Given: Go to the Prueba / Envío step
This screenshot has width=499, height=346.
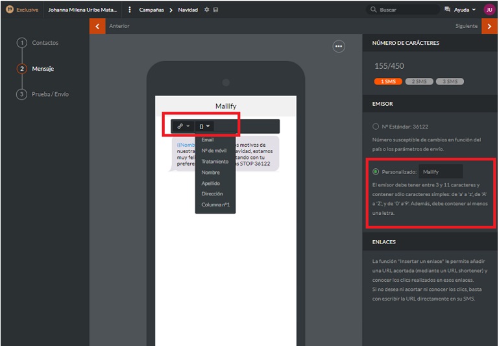Looking at the screenshot, I should coord(50,94).
